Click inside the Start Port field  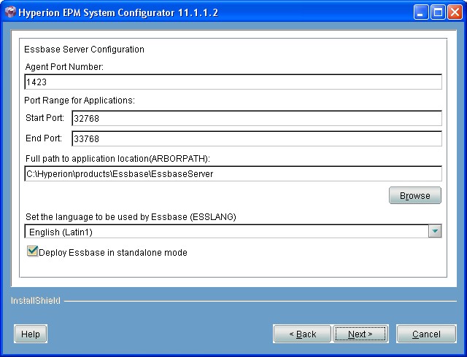(x=256, y=119)
